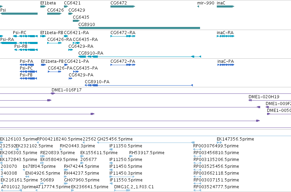Select the Psi-PC protein label
The width and height of the screenshot is (291, 192).
pos(26,68)
